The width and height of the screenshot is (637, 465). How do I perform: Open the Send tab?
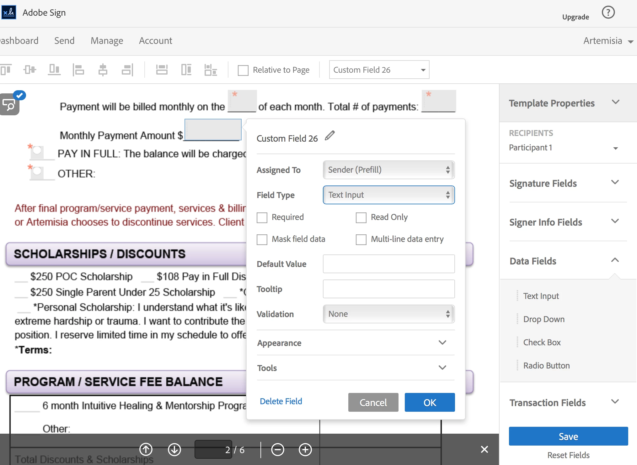(64, 41)
